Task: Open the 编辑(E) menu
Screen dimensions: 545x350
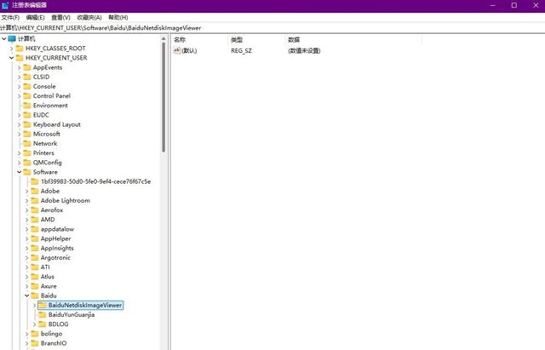Action: (35, 17)
